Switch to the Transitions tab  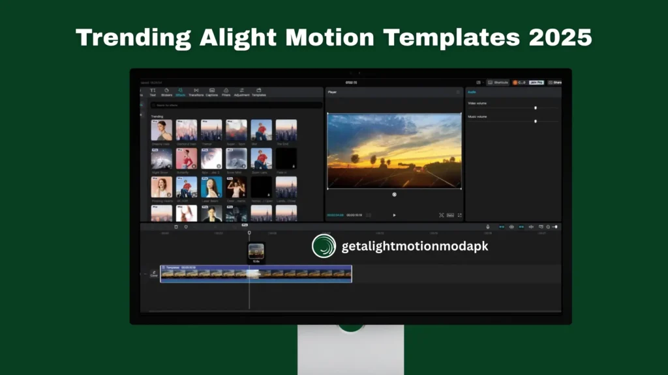tap(196, 92)
